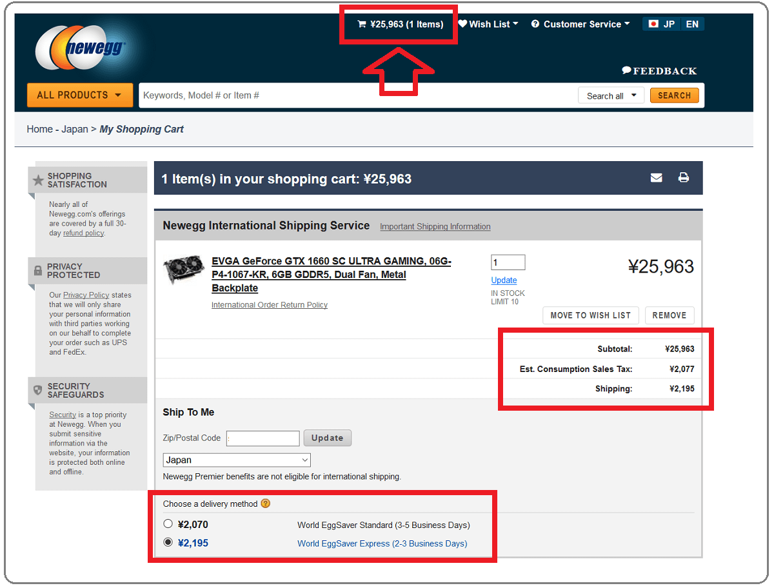This screenshot has height=588, width=774.
Task: Remove the EVGA GTX 1660 from cart
Action: [670, 315]
